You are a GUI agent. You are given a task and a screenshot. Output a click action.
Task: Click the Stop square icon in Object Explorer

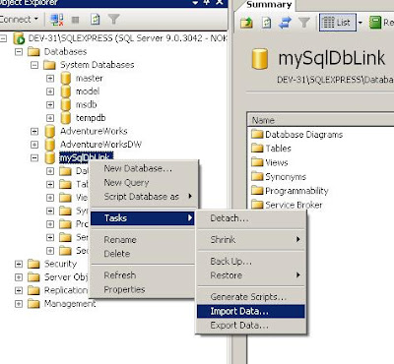click(76, 20)
